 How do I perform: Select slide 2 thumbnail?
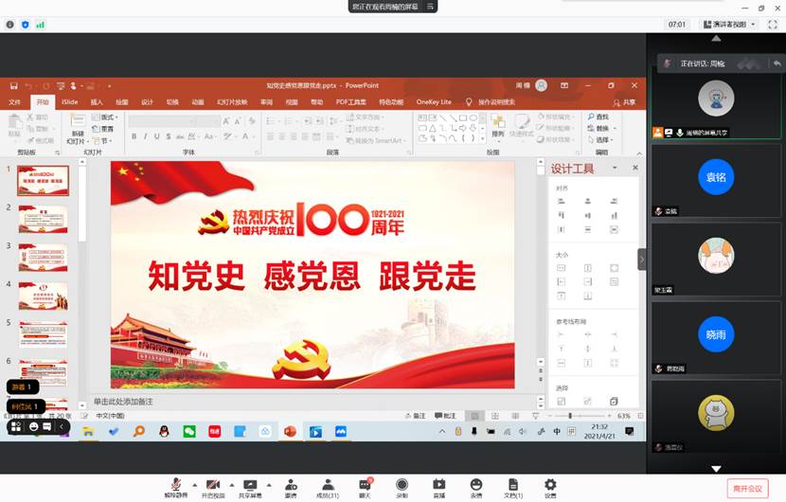(x=44, y=219)
